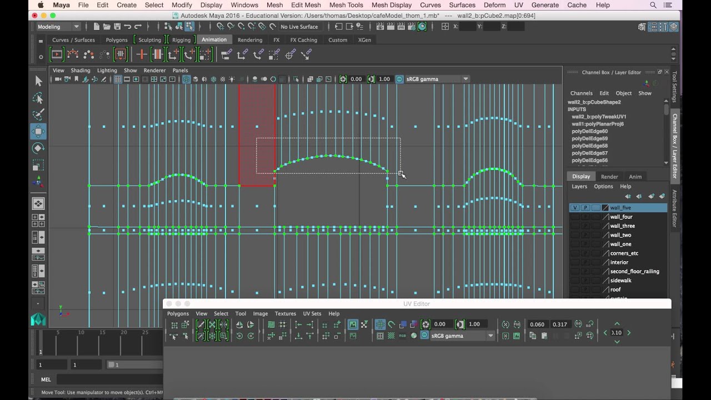This screenshot has height=400, width=711.
Task: Click the Set Key shelf icon
Action: [141, 54]
